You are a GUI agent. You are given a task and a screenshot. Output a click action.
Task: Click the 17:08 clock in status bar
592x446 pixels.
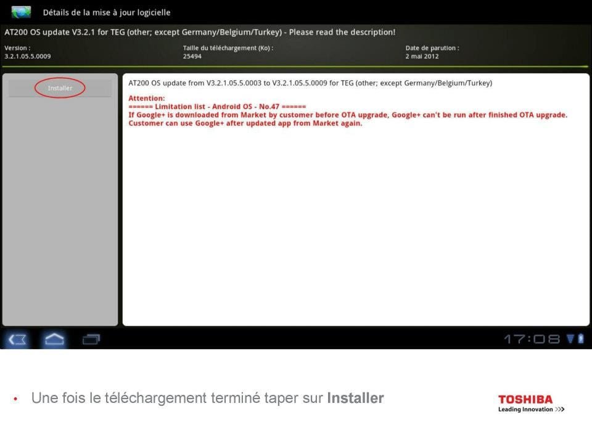pyautogui.click(x=532, y=339)
